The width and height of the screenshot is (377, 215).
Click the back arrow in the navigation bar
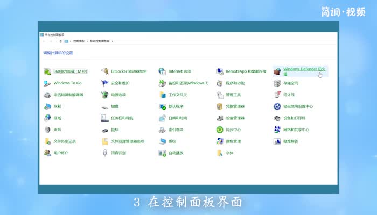tap(44, 41)
